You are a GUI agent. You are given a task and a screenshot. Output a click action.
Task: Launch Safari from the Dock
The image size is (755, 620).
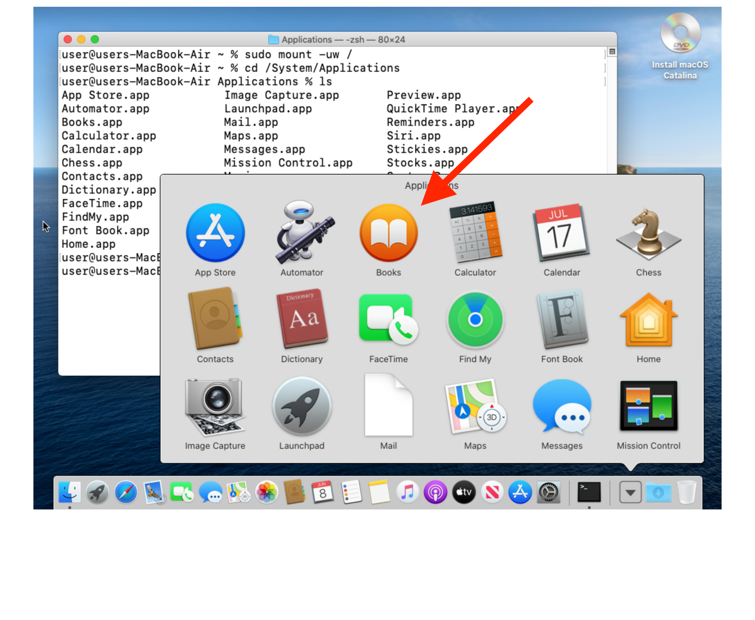point(126,492)
